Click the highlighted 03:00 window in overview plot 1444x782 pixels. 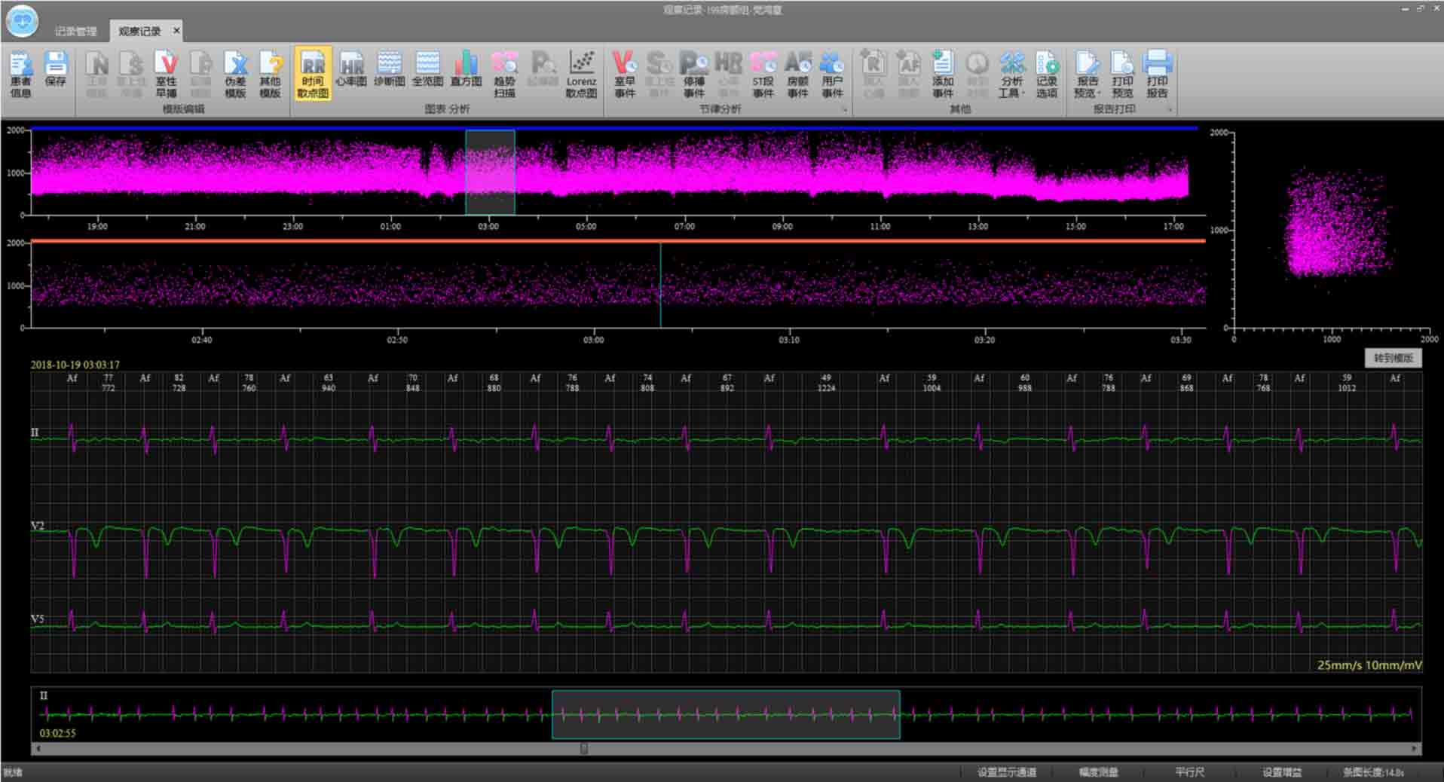pyautogui.click(x=490, y=173)
